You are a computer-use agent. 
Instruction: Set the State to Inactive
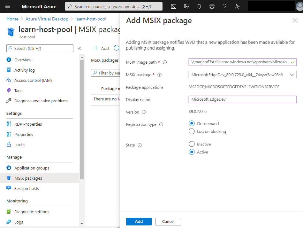pyautogui.click(x=192, y=144)
